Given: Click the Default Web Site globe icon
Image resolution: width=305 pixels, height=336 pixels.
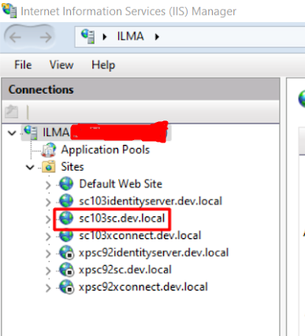Looking at the screenshot, I should pyautogui.click(x=66, y=183).
